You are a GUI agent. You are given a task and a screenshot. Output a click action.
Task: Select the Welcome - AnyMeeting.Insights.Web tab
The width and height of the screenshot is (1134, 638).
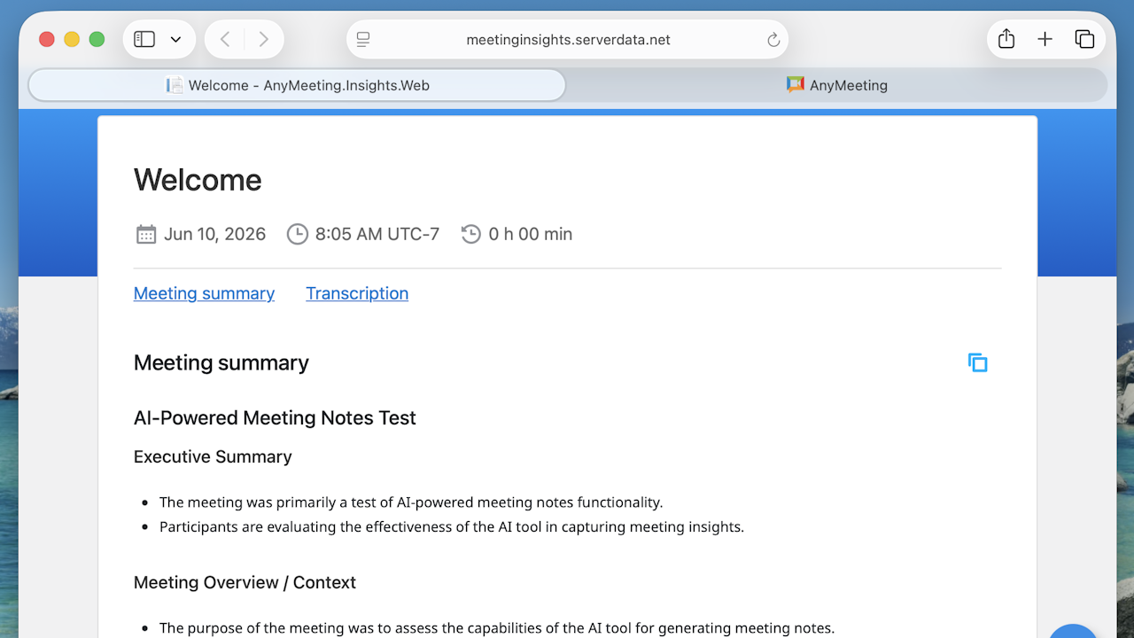point(297,85)
